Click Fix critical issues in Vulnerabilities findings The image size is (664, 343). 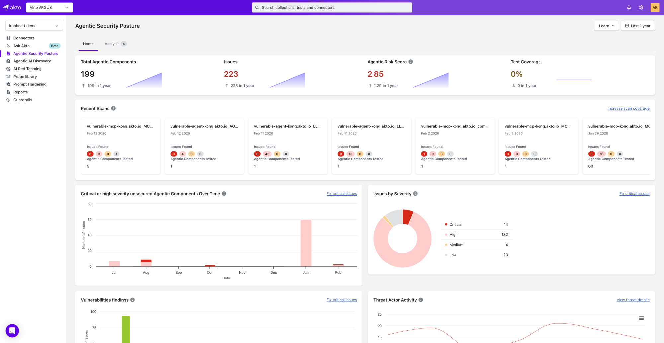coord(342,300)
